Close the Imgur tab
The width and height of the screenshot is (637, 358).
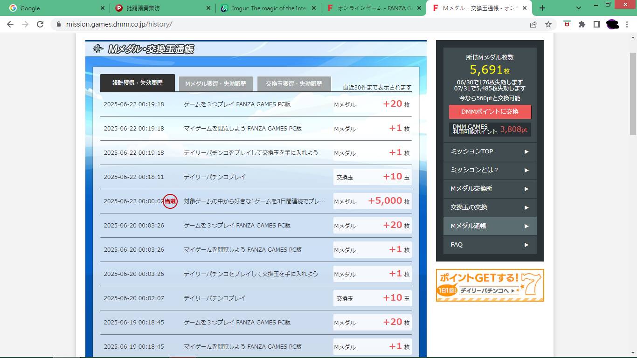point(314,8)
